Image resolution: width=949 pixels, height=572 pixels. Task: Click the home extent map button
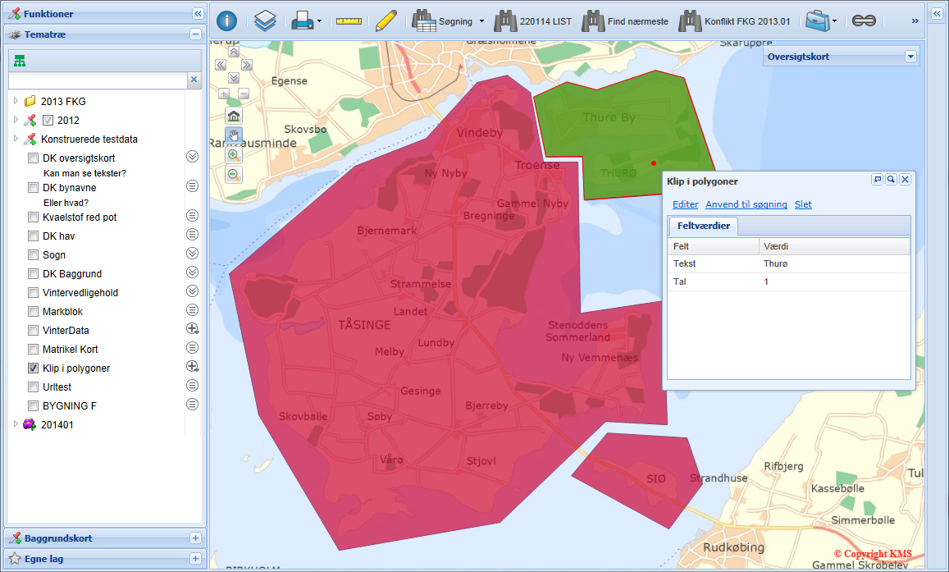pyautogui.click(x=234, y=116)
